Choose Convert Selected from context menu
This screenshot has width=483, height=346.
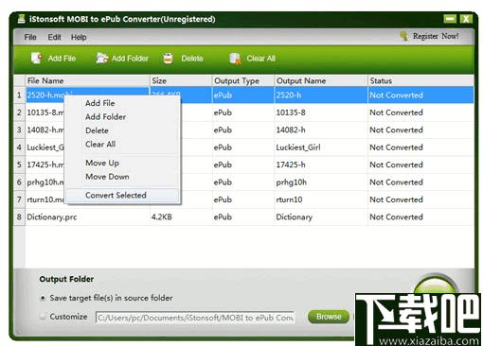click(x=122, y=195)
